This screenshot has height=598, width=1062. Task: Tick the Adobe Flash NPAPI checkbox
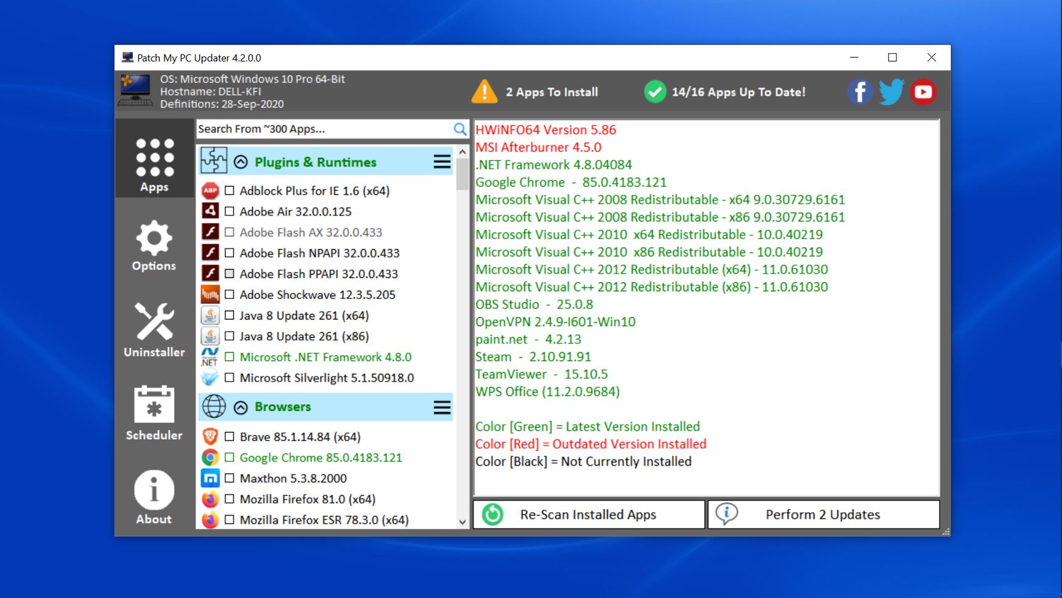(229, 253)
